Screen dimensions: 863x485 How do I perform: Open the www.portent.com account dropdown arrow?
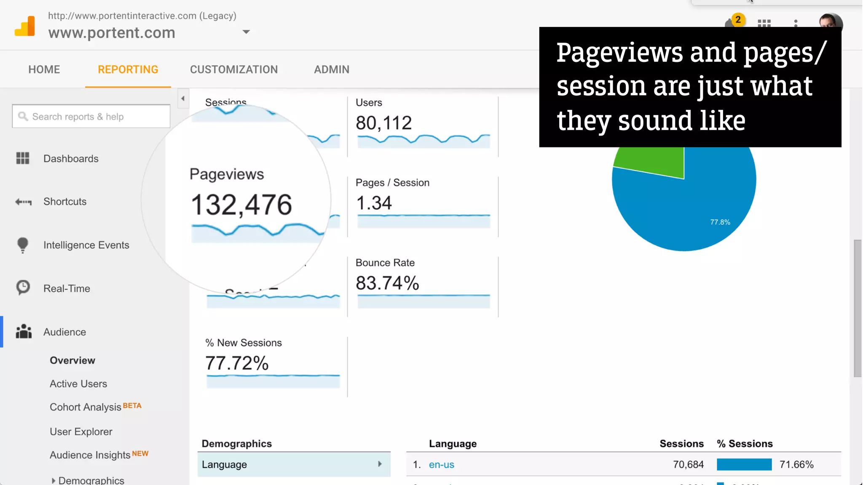(247, 32)
